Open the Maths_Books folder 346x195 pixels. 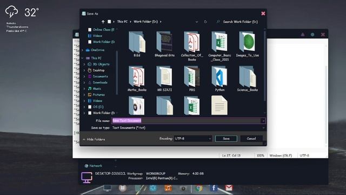click(x=137, y=79)
